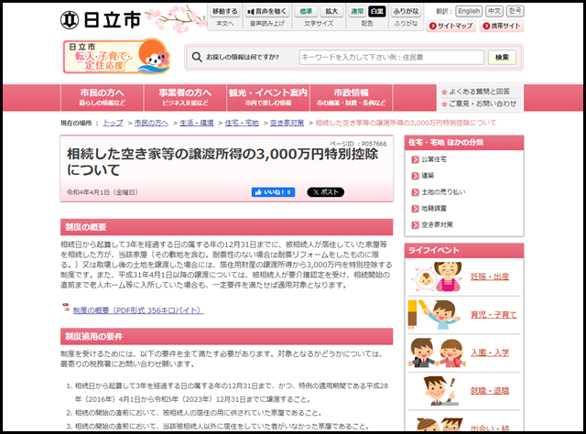
Task: Open the 制度の概要 PDF link
Action: tap(138, 310)
